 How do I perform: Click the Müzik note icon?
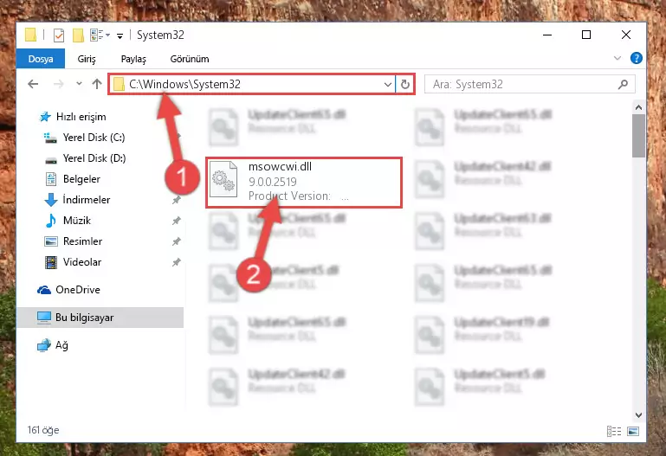pyautogui.click(x=51, y=220)
